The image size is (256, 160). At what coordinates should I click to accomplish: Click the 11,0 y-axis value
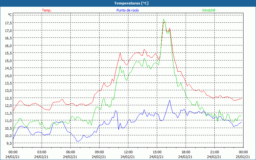9,121
